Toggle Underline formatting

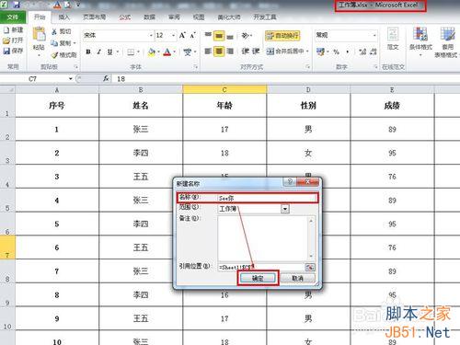pos(109,52)
